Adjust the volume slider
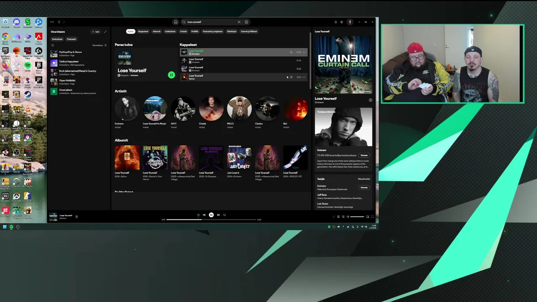Screen dimensions: 537x302 click(357, 217)
